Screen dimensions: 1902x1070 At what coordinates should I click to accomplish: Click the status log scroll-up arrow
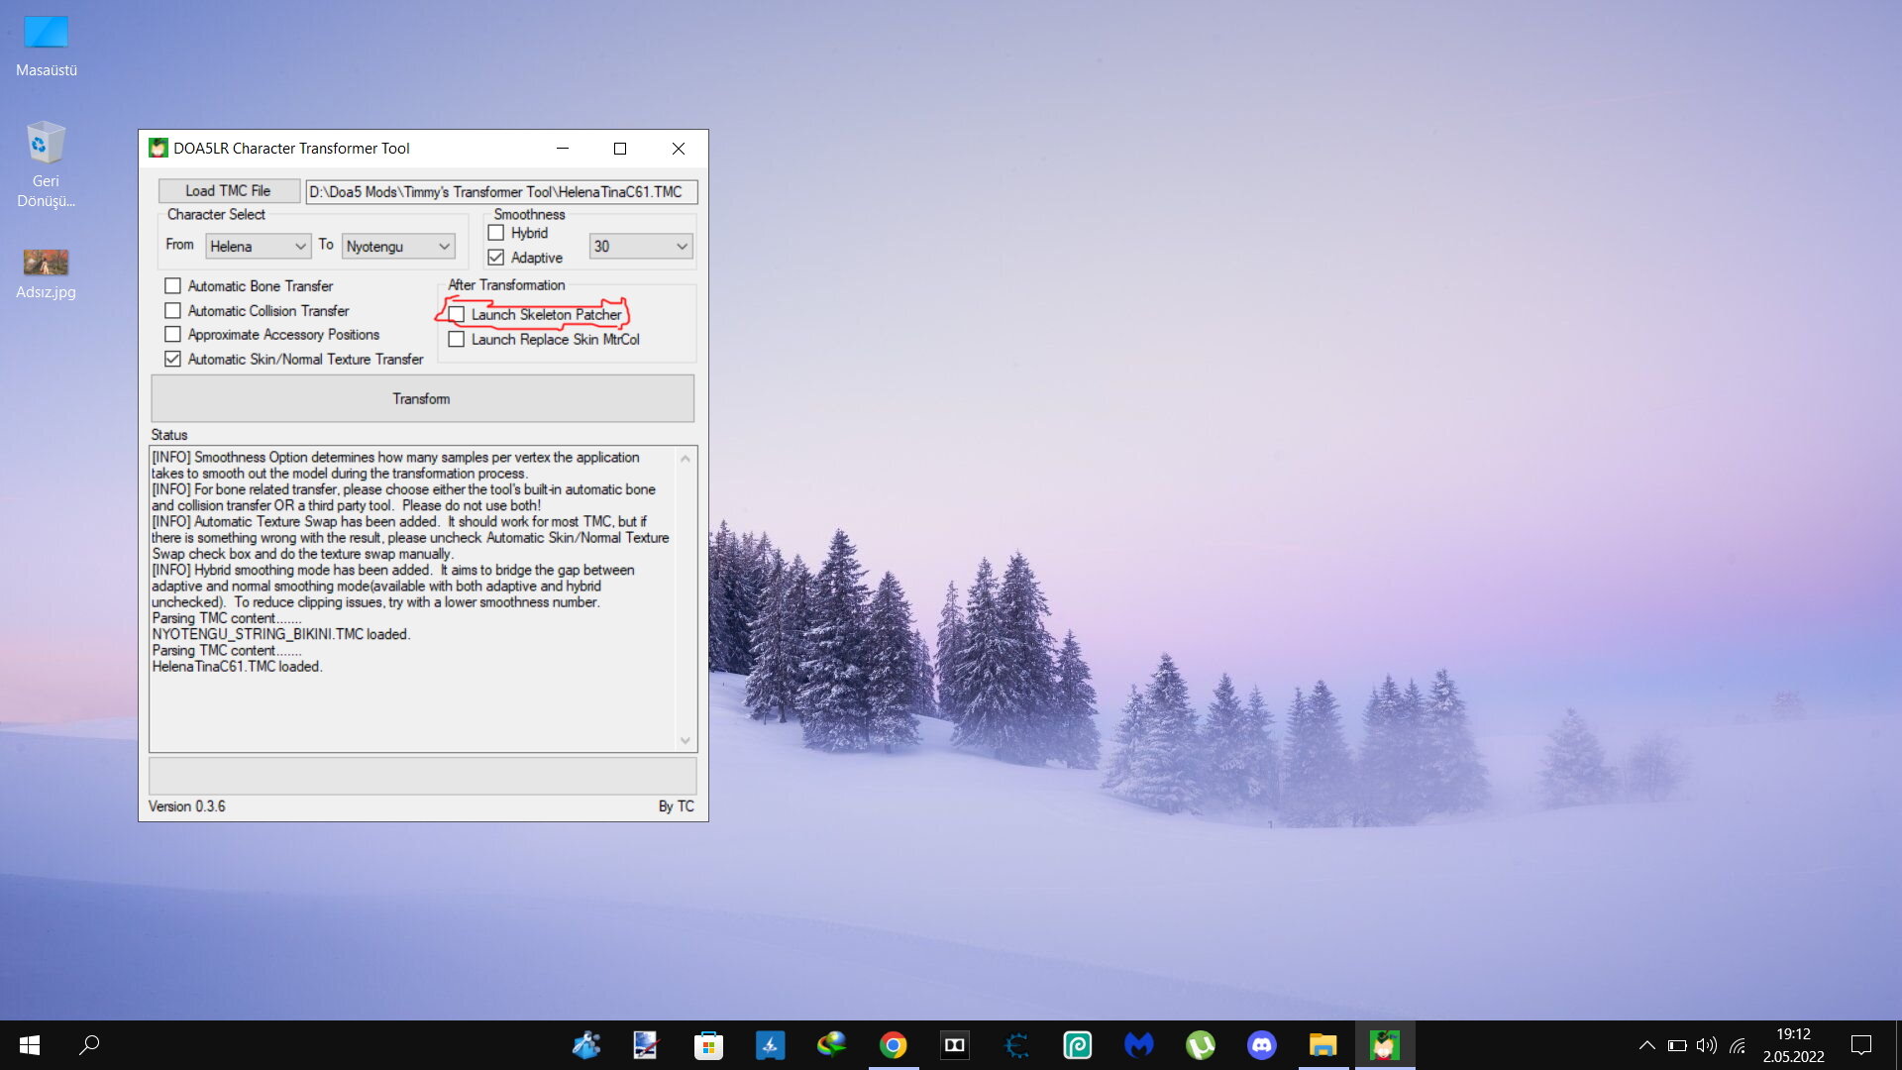pyautogui.click(x=686, y=458)
